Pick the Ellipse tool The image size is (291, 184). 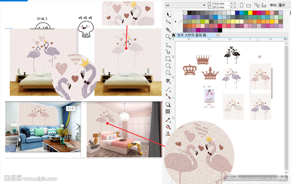[x=168, y=65]
